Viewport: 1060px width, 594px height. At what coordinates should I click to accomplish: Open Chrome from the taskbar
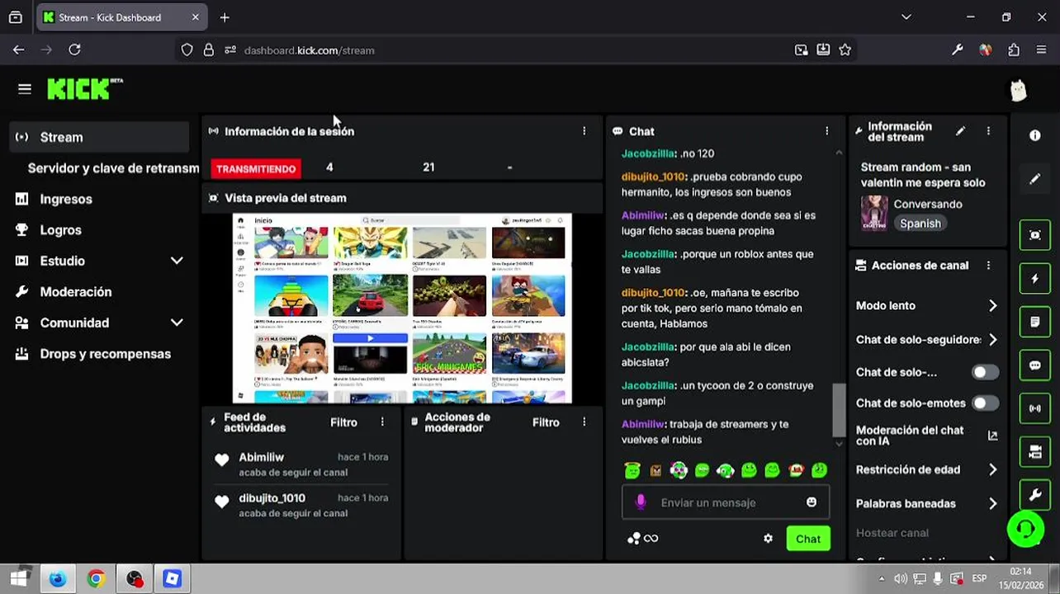96,579
